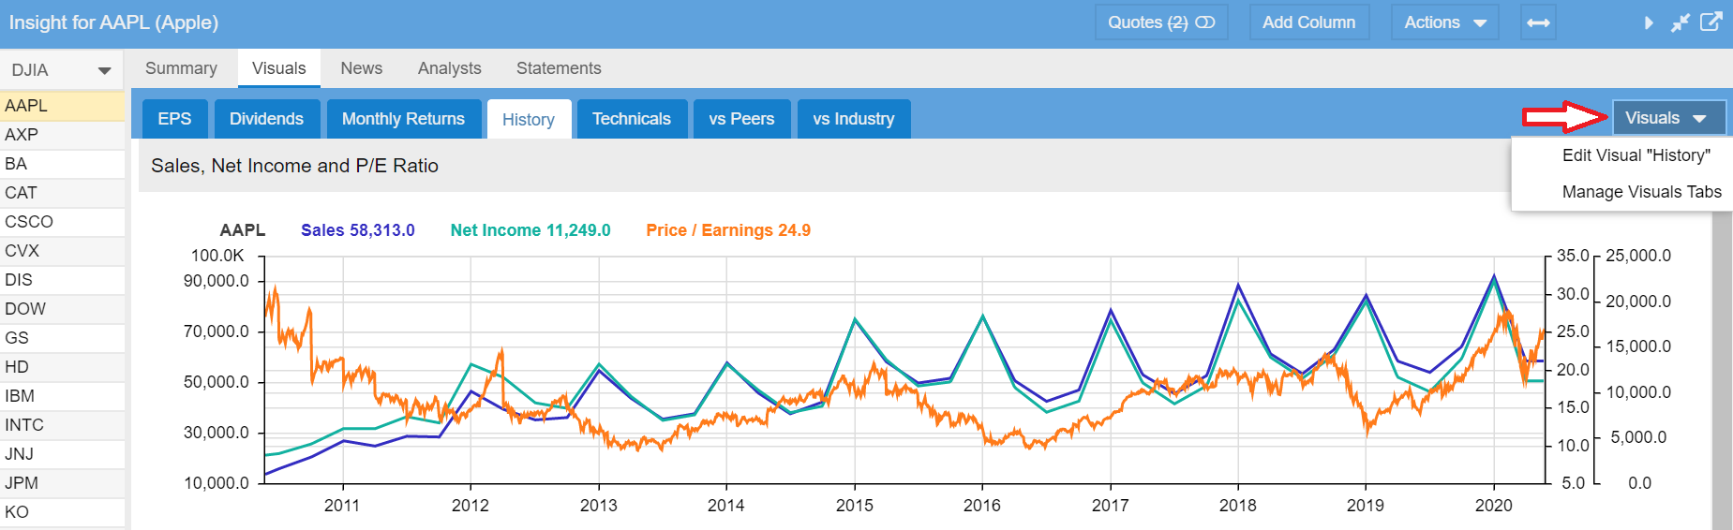Select the History visual tab

[529, 119]
